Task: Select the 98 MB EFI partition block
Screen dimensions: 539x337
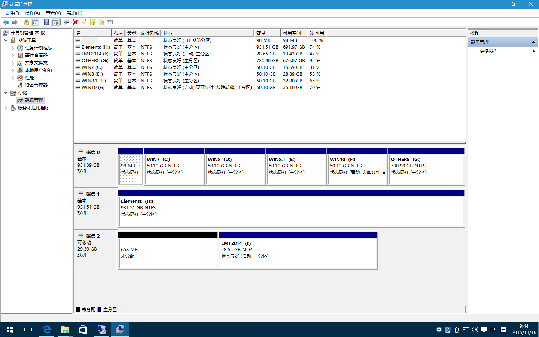Action: tap(131, 167)
